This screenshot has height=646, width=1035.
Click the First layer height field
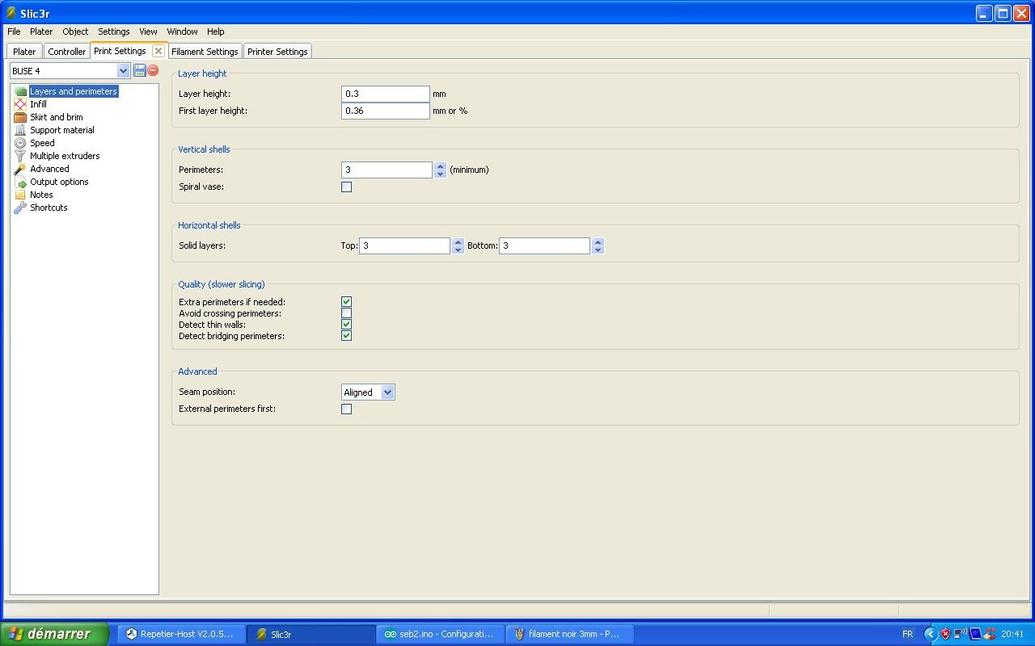tap(385, 111)
